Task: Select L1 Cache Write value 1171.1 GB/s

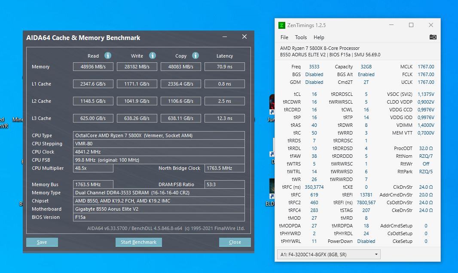Action: click(x=137, y=84)
